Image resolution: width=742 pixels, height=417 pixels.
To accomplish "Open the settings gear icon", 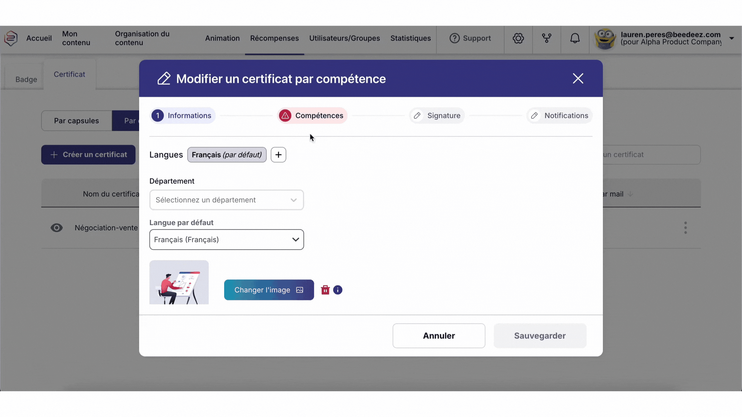I will 518,39.
